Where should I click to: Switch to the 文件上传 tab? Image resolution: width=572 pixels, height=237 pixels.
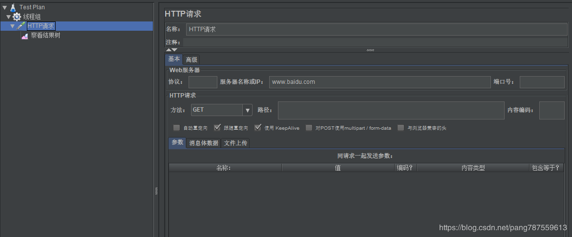pos(235,143)
